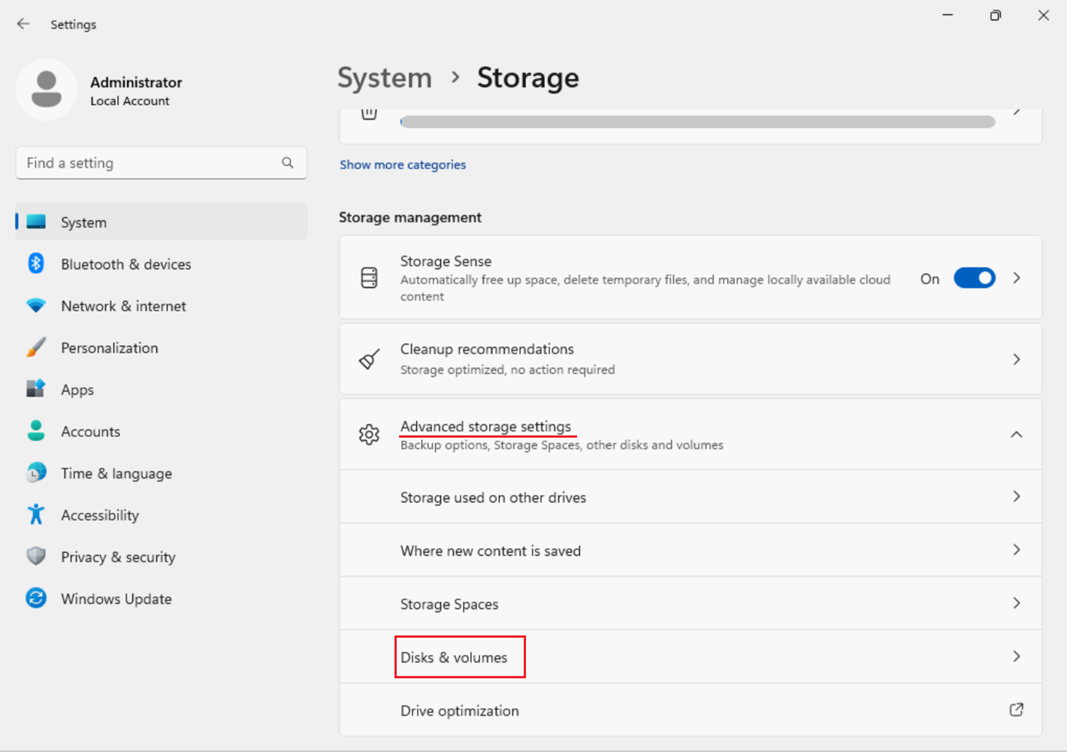Select Windows Update in sidebar

tap(162, 599)
